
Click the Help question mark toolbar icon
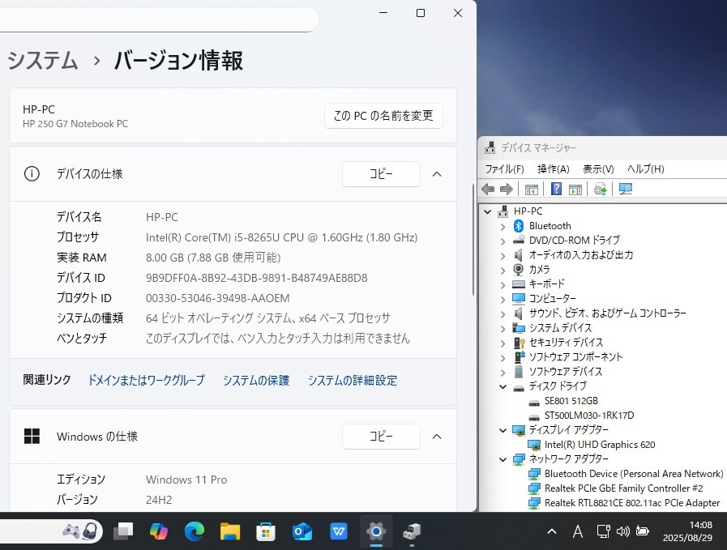point(556,189)
